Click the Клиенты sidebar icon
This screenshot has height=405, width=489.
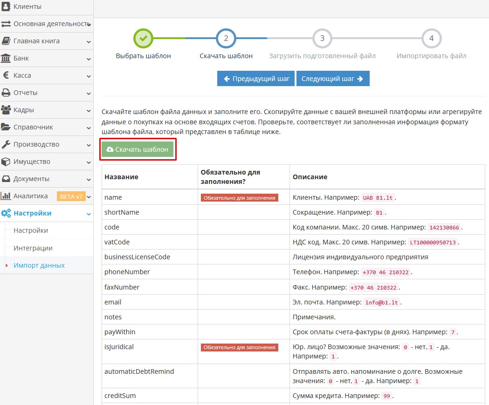point(6,7)
